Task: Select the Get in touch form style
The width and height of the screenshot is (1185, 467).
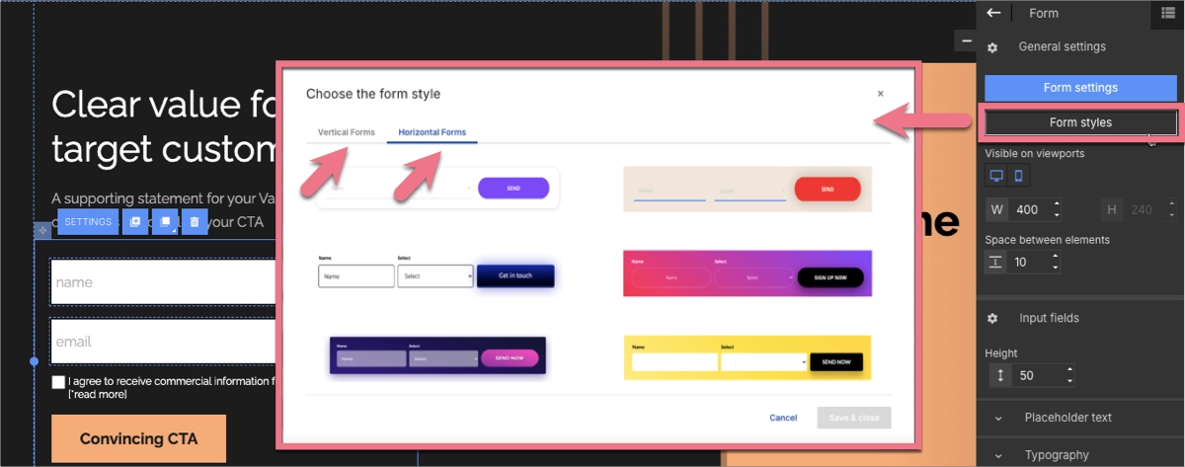Action: (435, 273)
